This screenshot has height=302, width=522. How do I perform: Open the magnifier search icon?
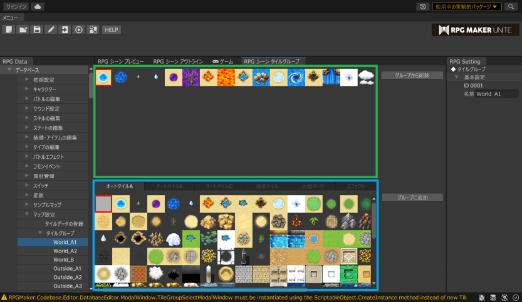pos(512,6)
